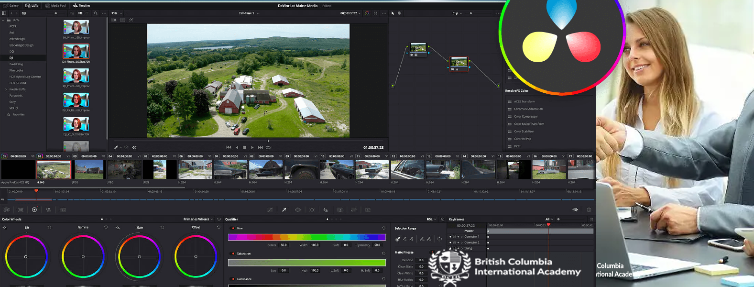Viewport: 754px width, 287px height.
Task: Expand the Corrector 1 keyframe track
Action: tap(461, 237)
